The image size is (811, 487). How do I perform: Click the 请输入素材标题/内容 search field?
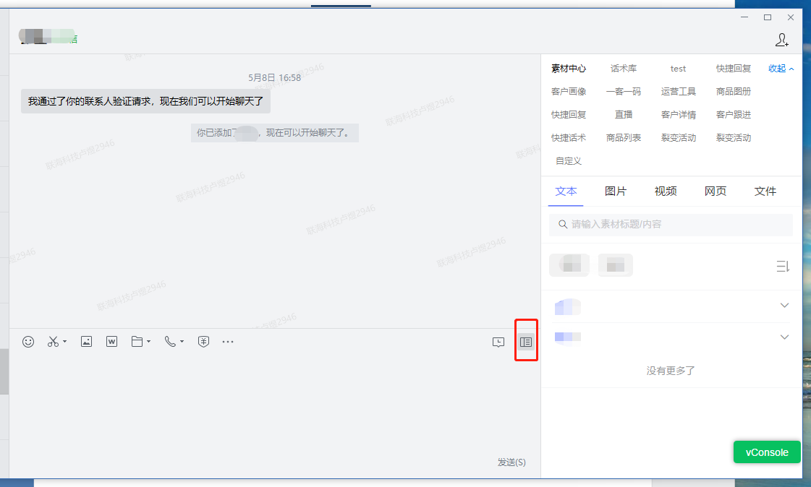point(671,225)
